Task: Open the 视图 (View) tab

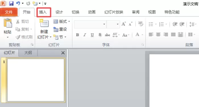Action: 152,12
